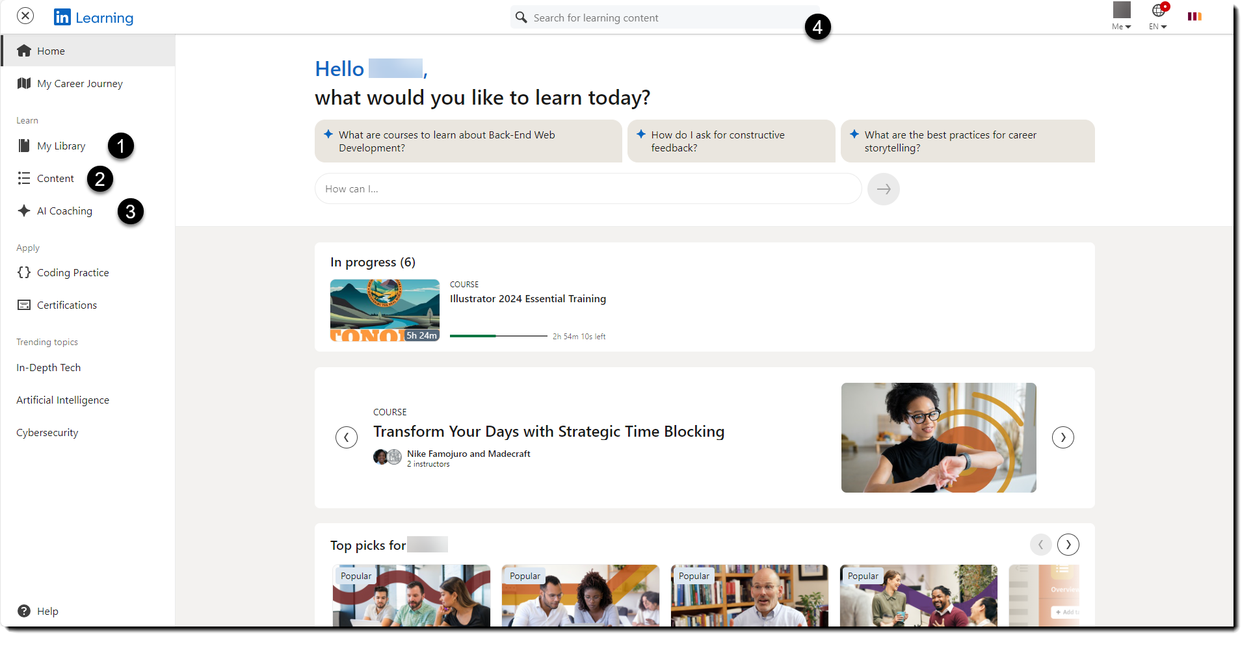Click the Home icon in sidebar
This screenshot has width=1253, height=646.
[x=24, y=51]
